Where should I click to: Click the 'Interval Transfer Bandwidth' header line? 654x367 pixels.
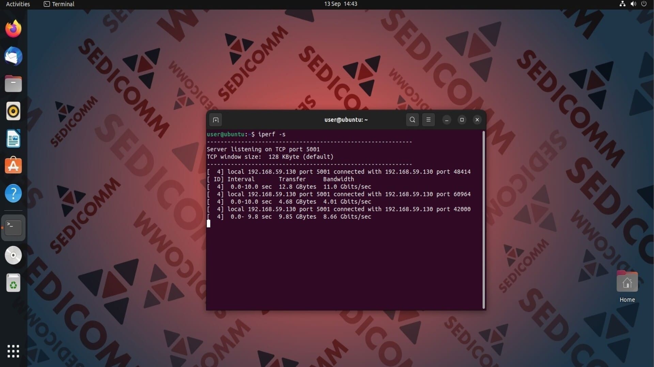[x=280, y=179]
